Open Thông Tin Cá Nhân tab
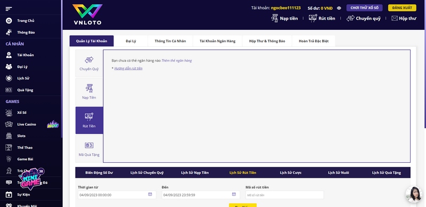 point(170,41)
